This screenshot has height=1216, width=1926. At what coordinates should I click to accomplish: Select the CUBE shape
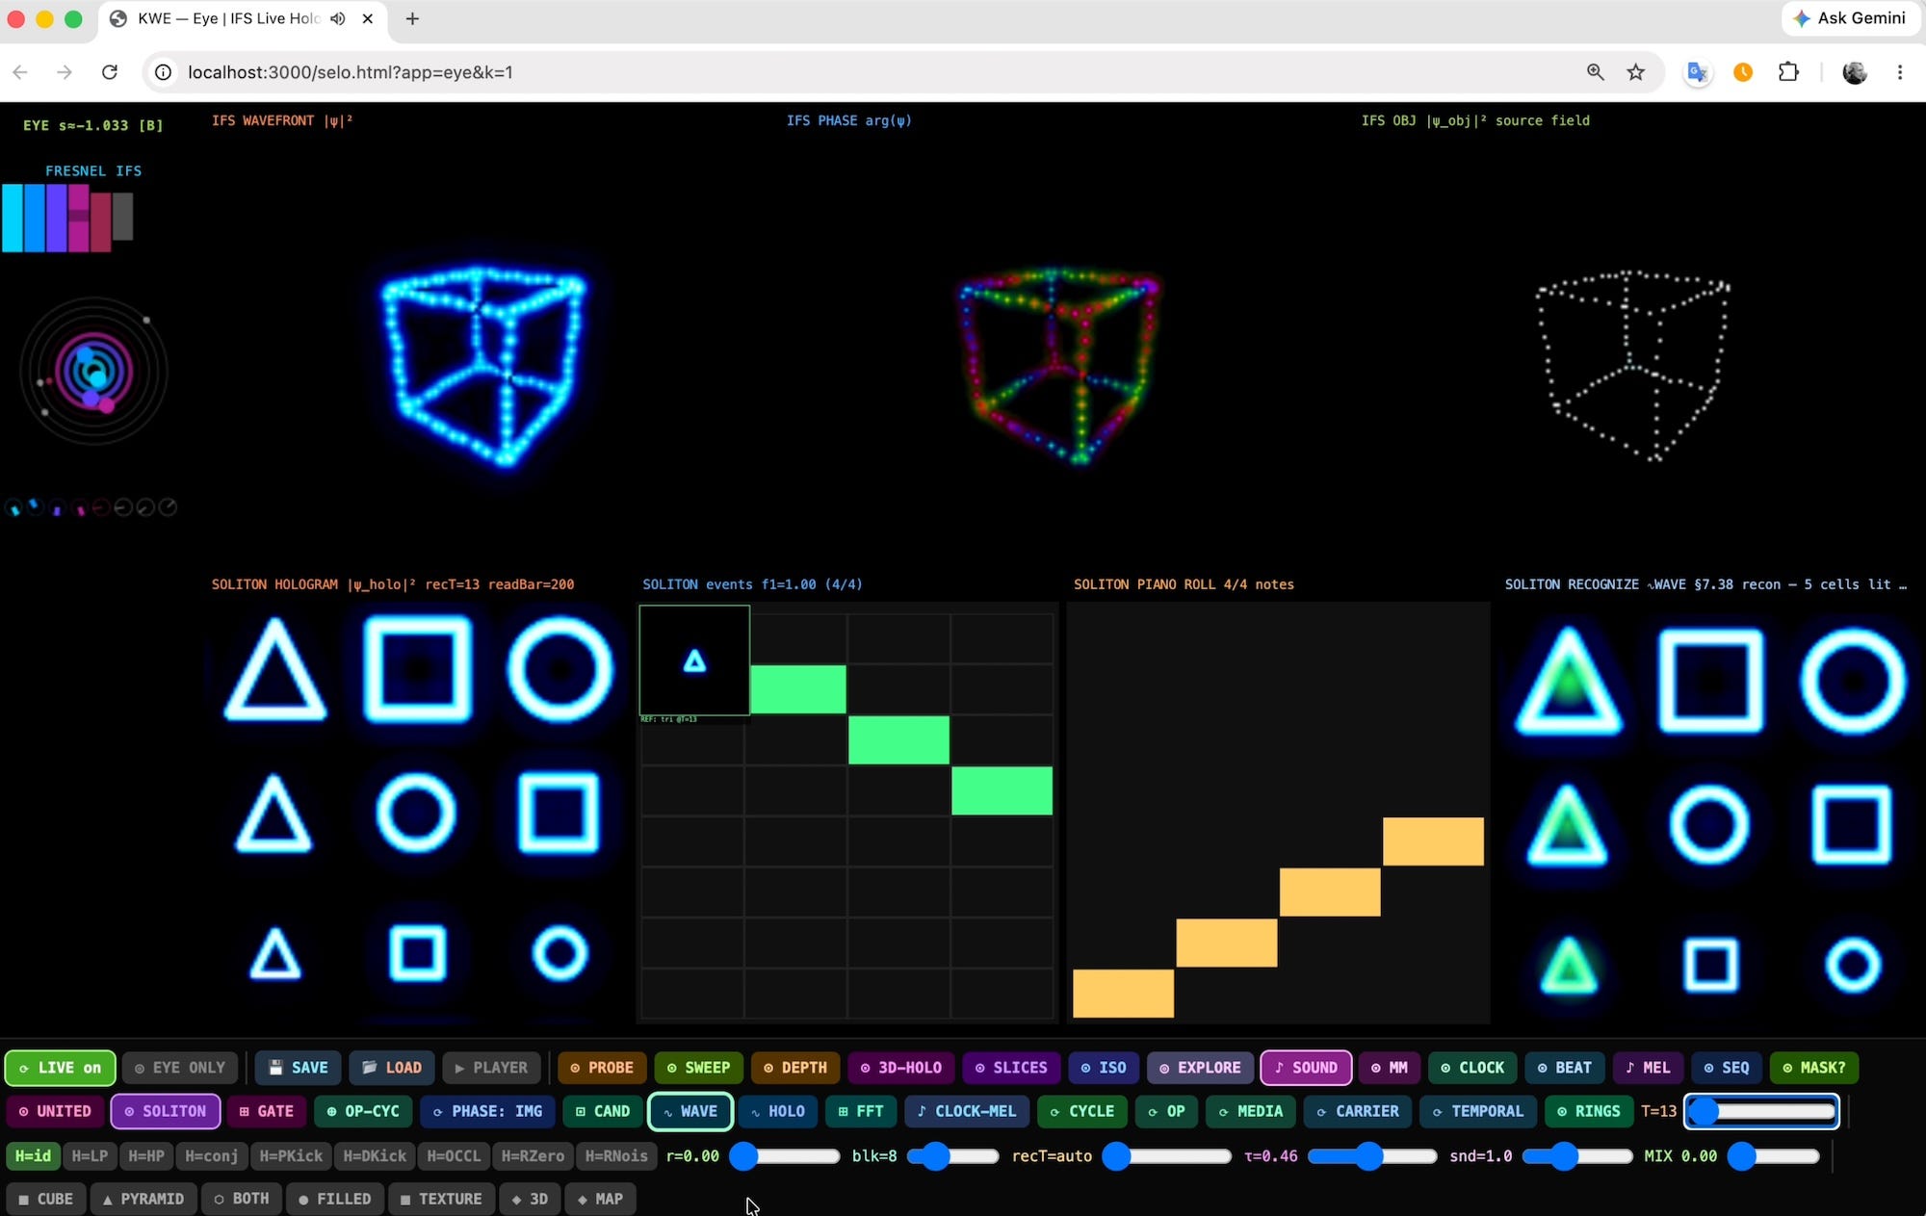tap(45, 1199)
